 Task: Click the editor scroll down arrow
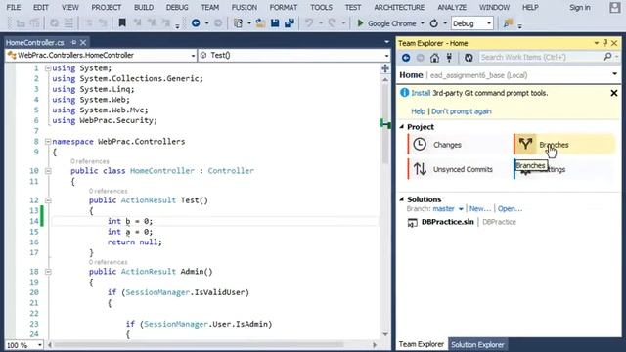click(x=385, y=334)
